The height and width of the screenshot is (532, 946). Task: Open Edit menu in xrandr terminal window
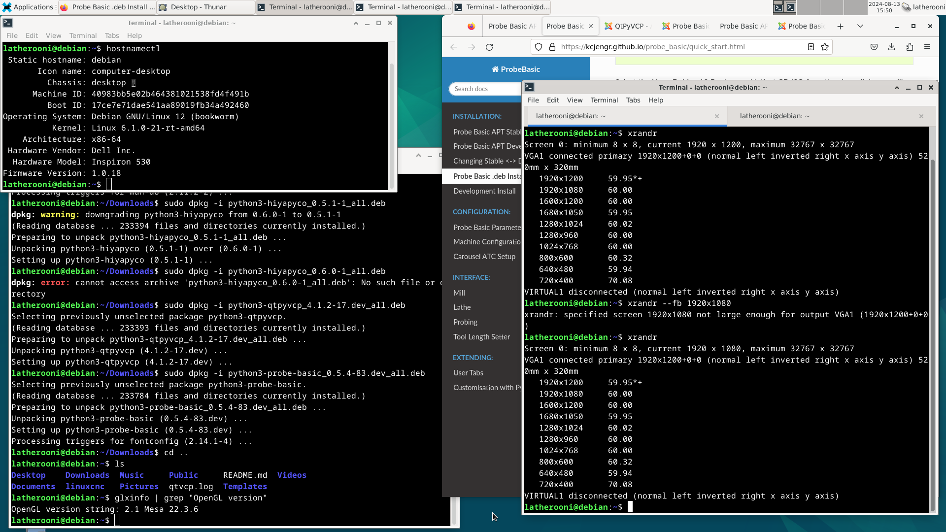553,100
